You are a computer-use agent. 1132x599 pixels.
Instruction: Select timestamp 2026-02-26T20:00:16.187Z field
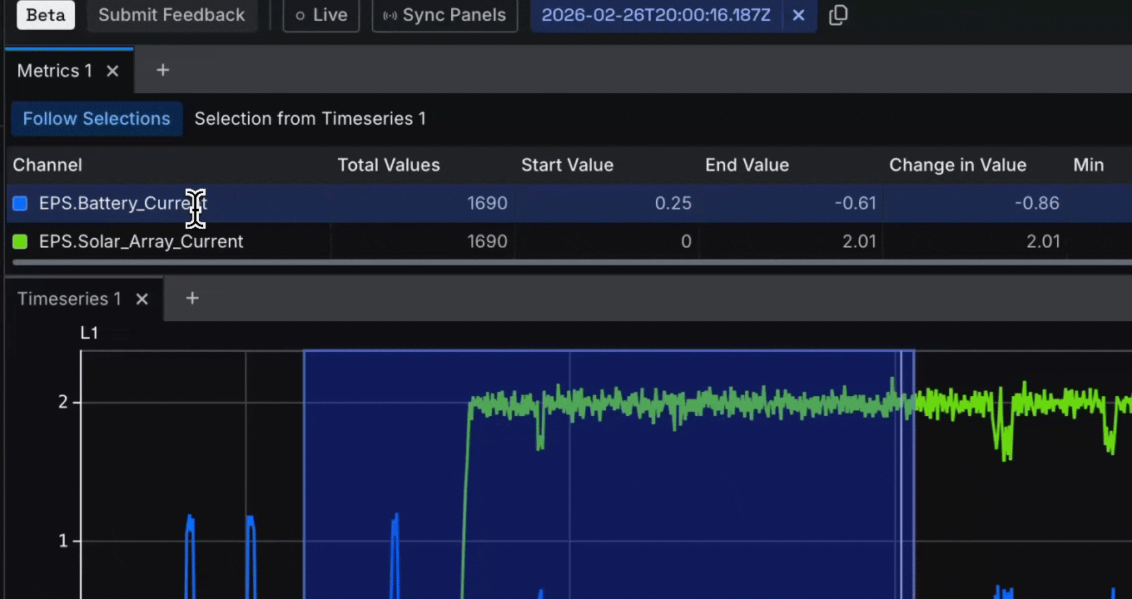click(x=656, y=15)
